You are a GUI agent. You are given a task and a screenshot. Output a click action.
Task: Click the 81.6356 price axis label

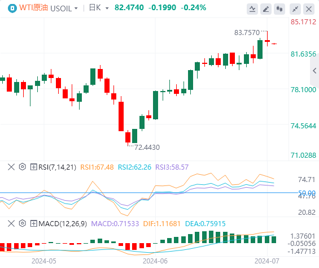(303, 54)
